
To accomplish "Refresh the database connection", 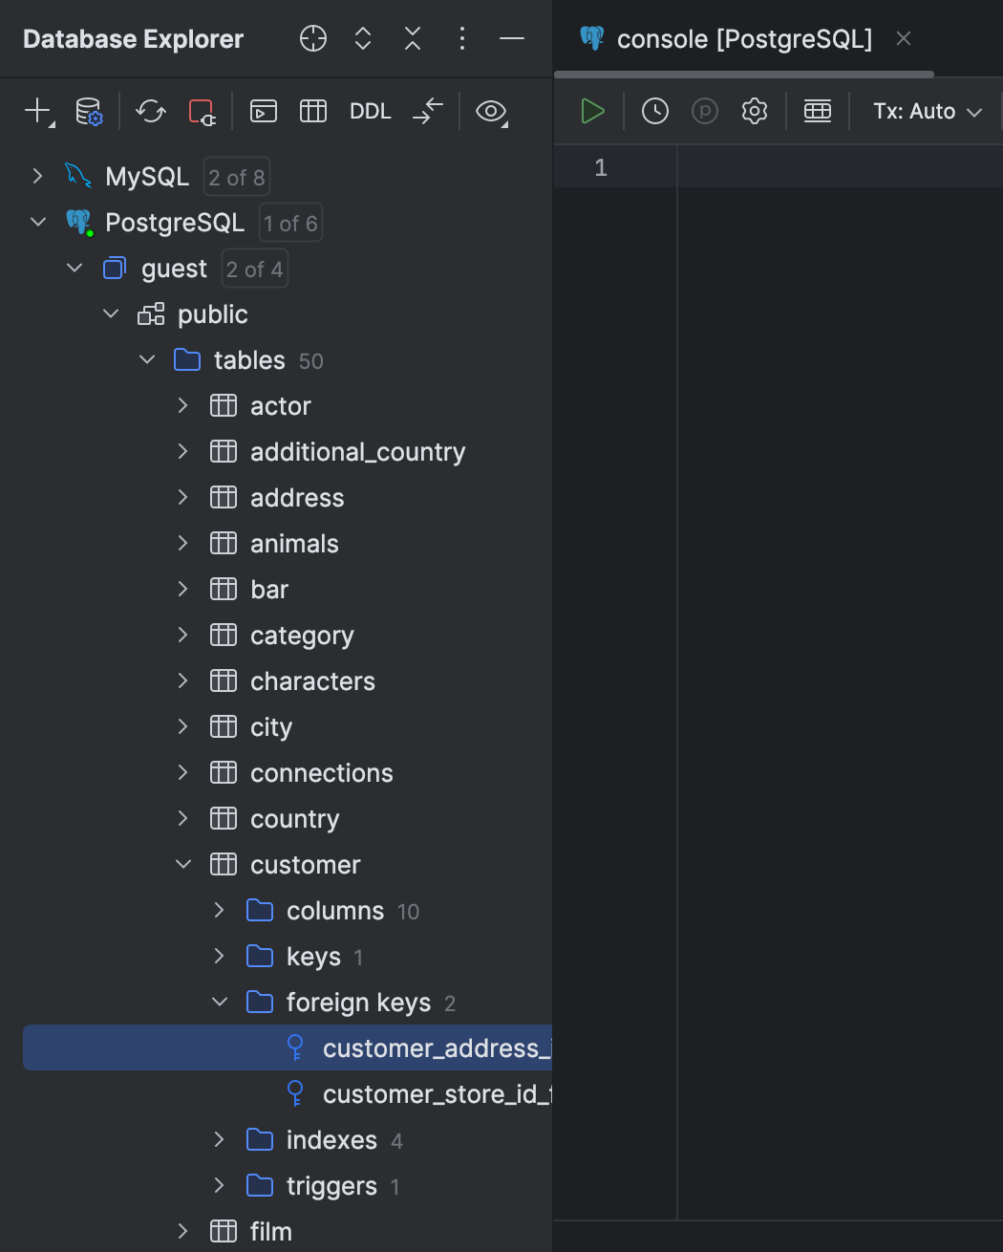I will [x=150, y=112].
